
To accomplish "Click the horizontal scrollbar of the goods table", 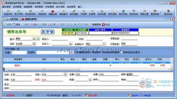I will (87, 69).
